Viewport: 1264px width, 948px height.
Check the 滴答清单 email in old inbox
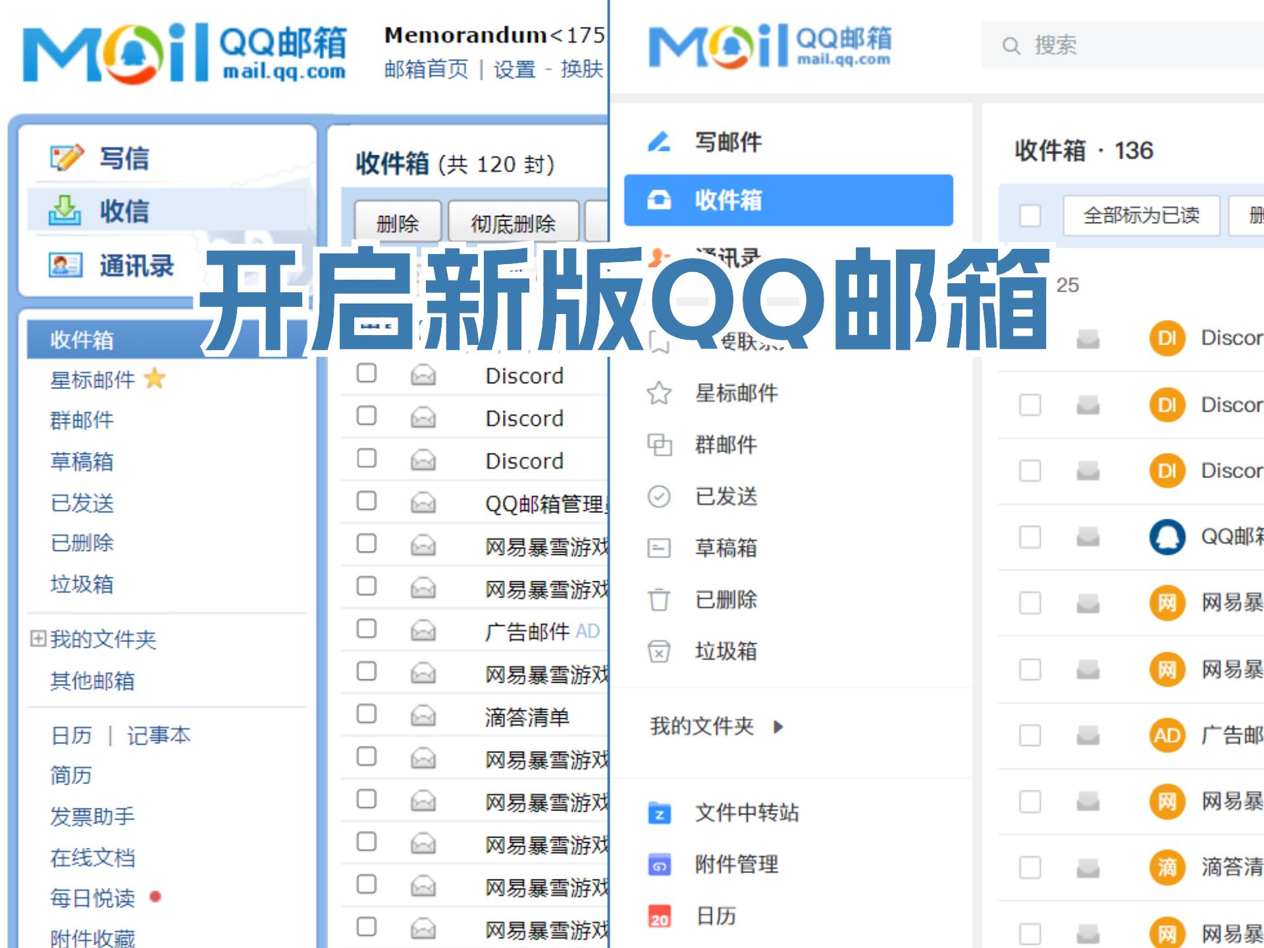click(367, 714)
